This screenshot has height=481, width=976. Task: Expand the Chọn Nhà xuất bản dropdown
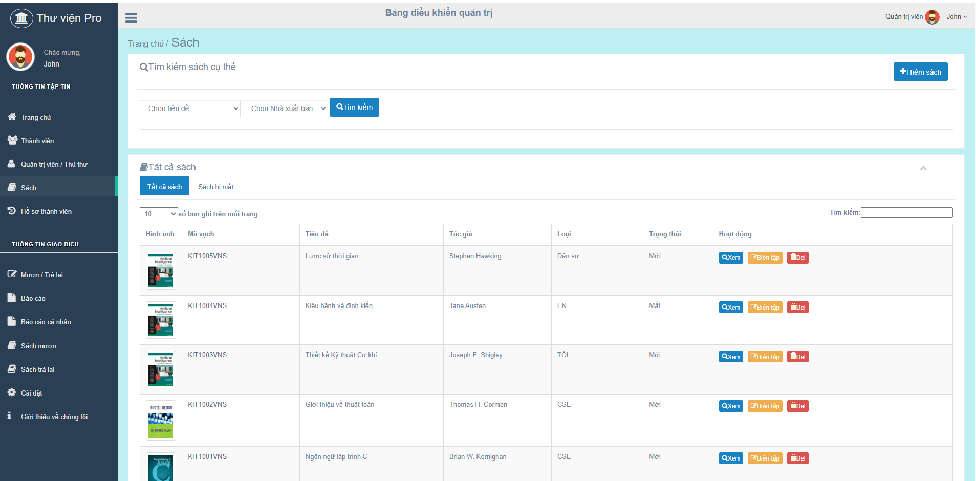[285, 108]
